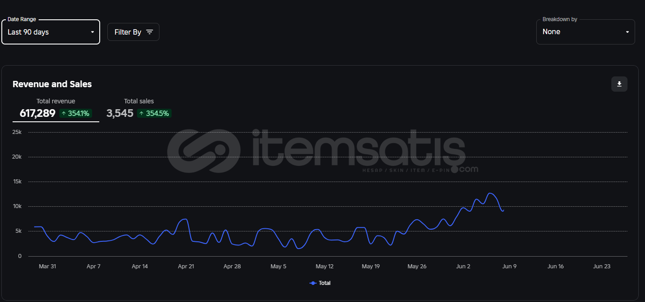
Task: Click the May 19 axis label
Action: [371, 266]
